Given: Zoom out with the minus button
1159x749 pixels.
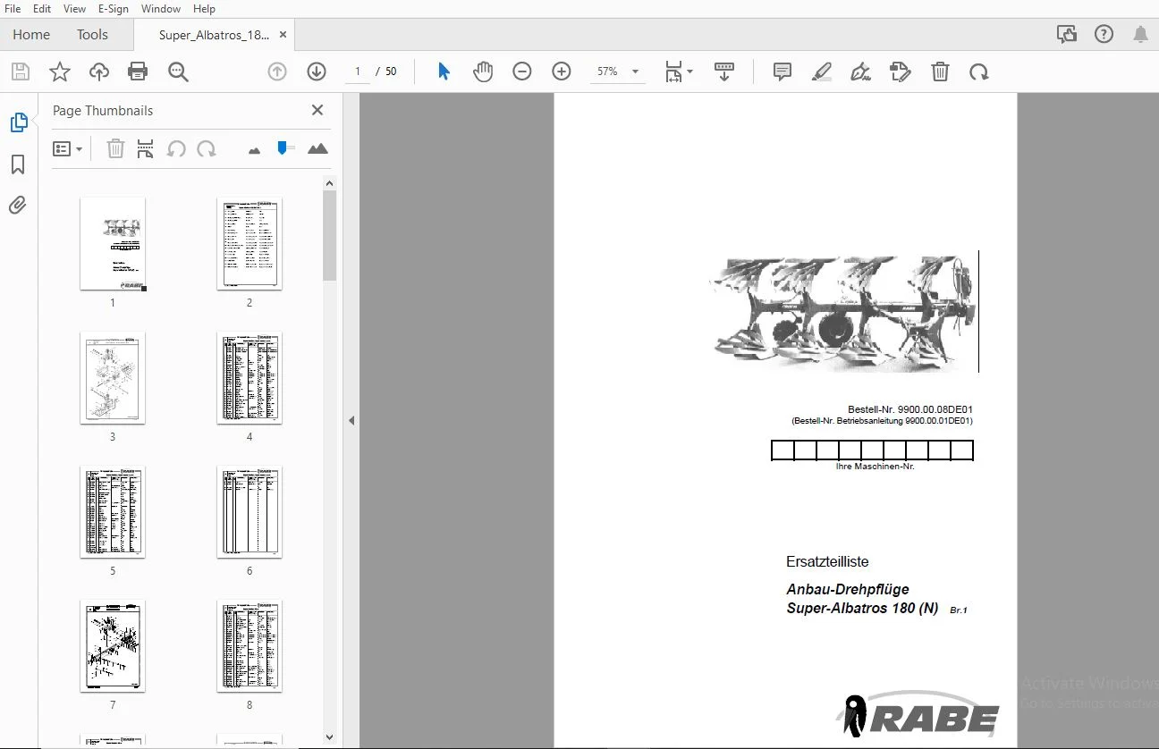Looking at the screenshot, I should coord(522,72).
